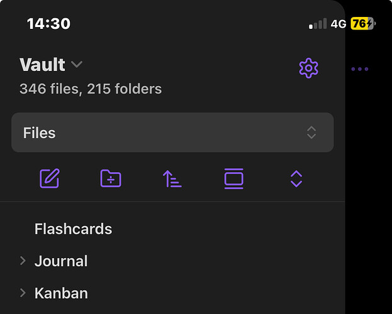Select the Flashcards folder
The image size is (392, 314).
(73, 229)
